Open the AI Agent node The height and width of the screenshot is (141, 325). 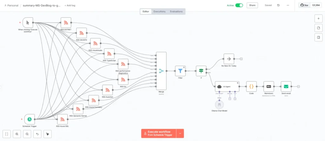(227, 87)
